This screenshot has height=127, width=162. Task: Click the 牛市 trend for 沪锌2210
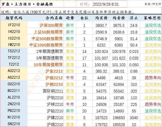coord(70,105)
